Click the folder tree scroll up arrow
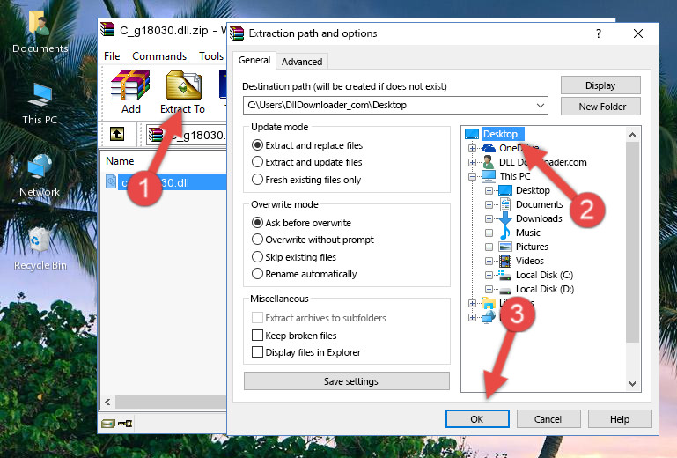 point(632,135)
